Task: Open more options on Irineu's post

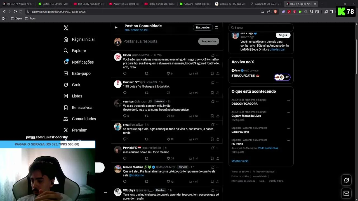Action: [218, 55]
